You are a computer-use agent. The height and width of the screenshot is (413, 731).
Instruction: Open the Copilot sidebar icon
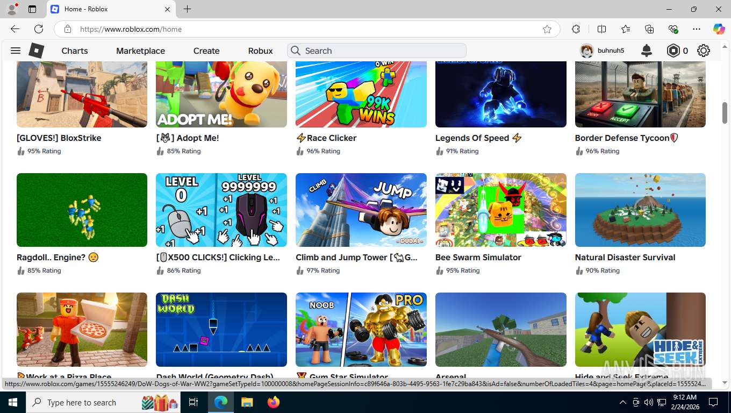[719, 29]
